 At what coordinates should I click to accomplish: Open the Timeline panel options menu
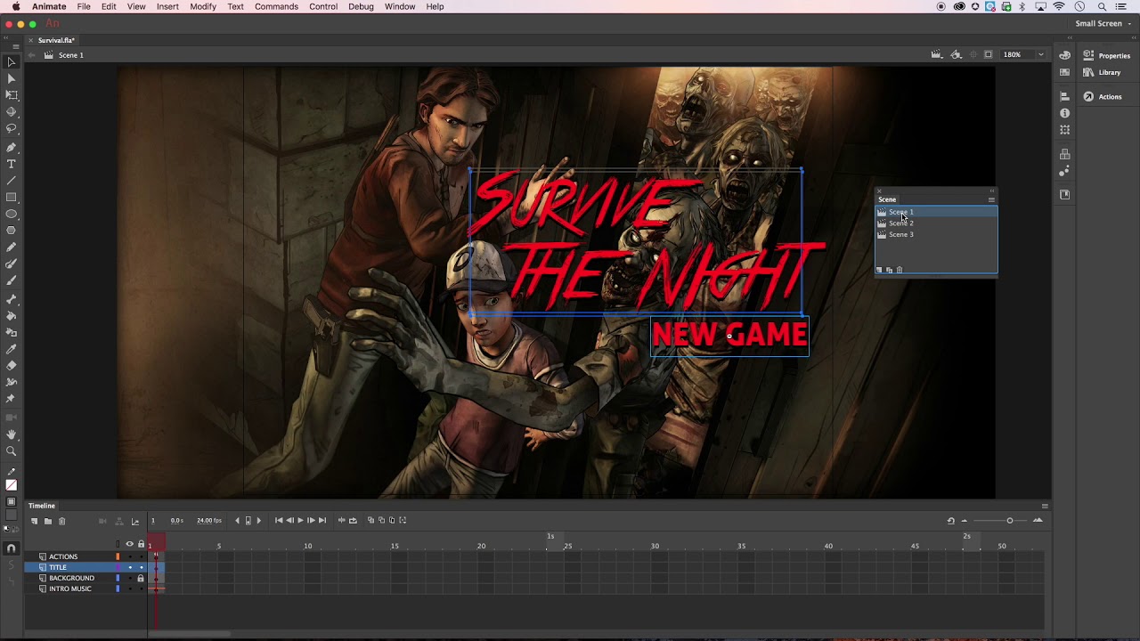click(1045, 506)
